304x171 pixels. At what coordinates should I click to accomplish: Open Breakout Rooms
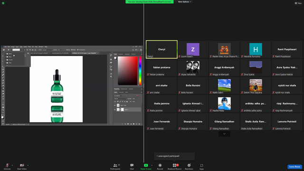pos(174,166)
